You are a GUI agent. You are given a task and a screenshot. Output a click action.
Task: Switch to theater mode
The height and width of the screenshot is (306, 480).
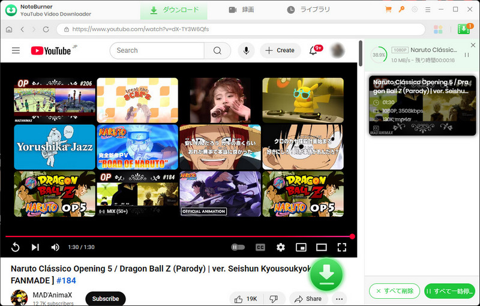[322, 247]
